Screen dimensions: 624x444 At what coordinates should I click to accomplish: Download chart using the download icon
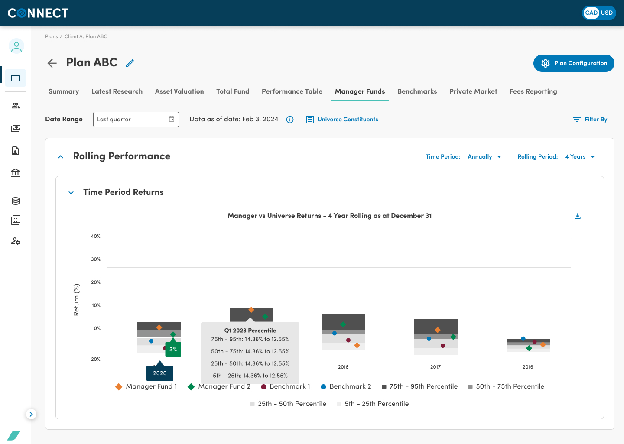tap(578, 216)
